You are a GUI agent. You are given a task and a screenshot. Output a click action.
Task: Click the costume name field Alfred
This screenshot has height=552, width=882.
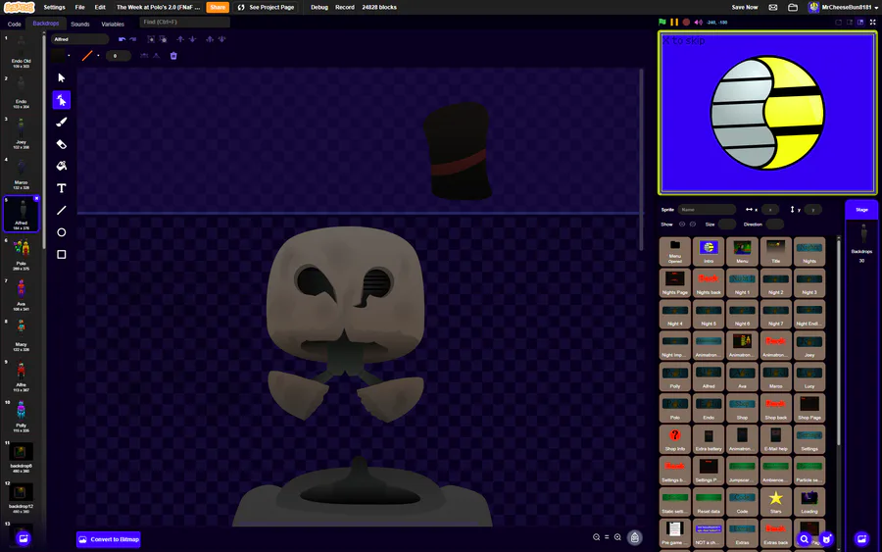(80, 39)
